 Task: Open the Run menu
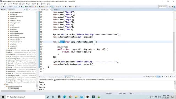(x=38, y=4)
